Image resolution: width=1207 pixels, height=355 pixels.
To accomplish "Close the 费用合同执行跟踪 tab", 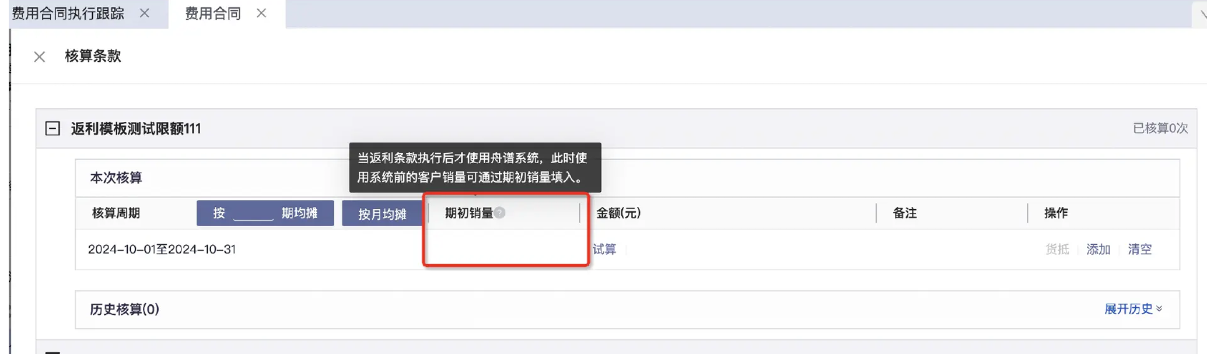I will [x=145, y=13].
